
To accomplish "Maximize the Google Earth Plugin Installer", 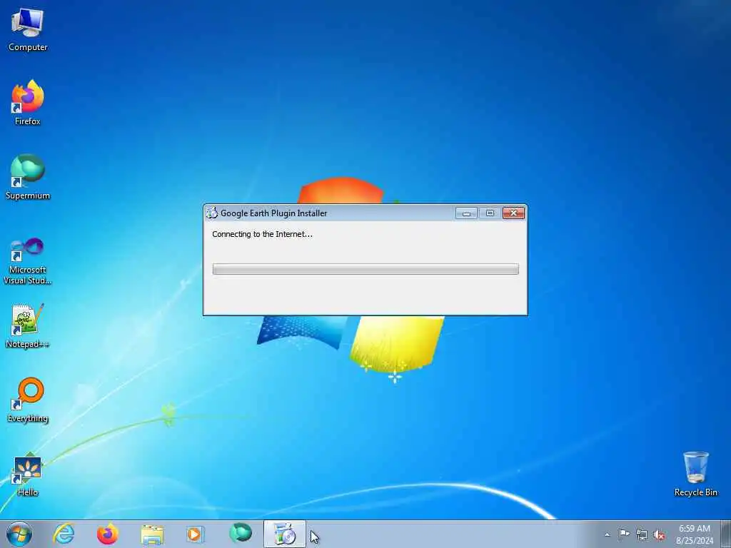I will [x=490, y=213].
